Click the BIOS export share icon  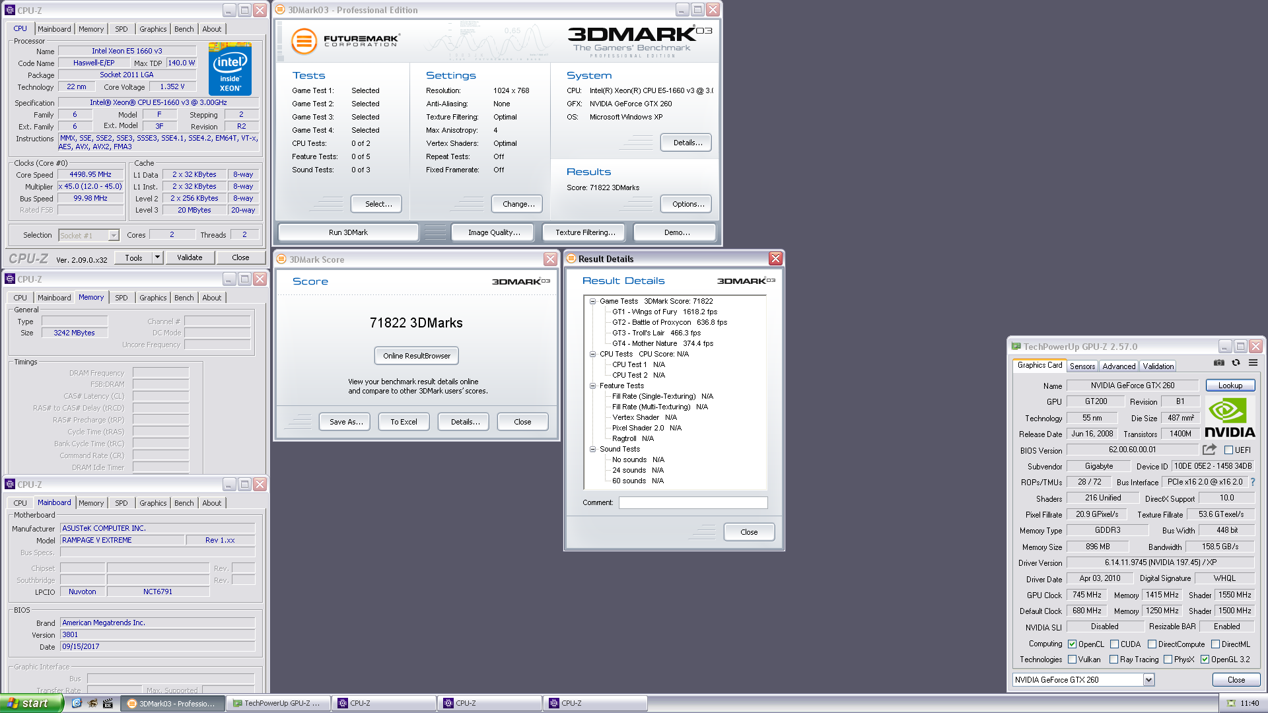tap(1209, 450)
